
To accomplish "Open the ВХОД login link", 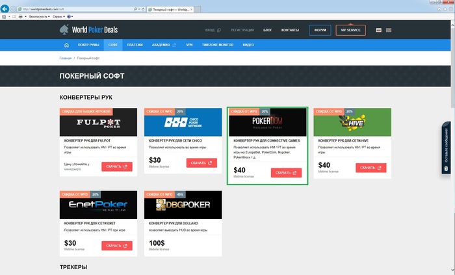I will [213, 30].
